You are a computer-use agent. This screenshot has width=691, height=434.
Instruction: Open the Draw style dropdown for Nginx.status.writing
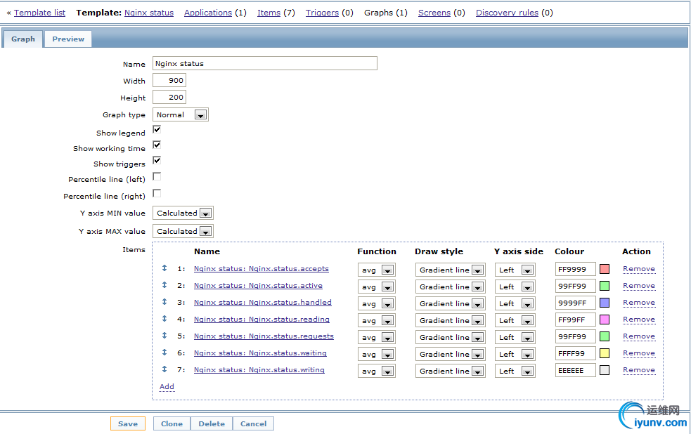450,371
